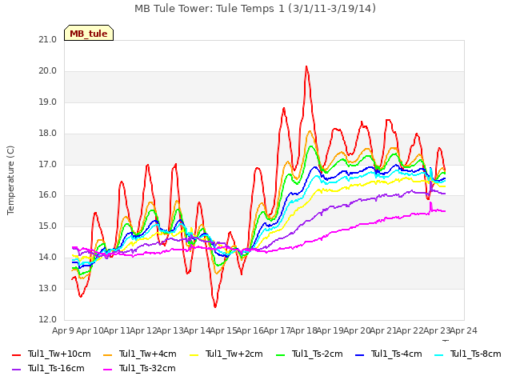Select the Tul1_Ts-2cm legend label

pyautogui.click(x=318, y=354)
